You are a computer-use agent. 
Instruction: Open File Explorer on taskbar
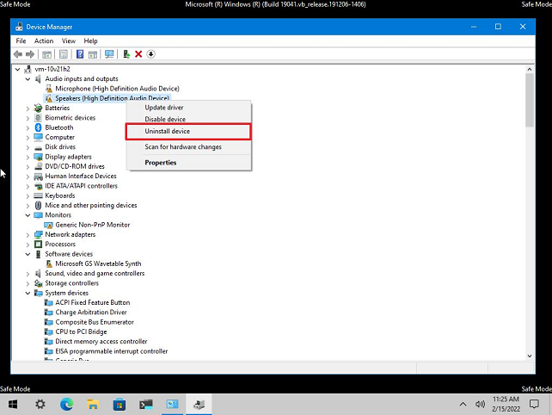[93, 405]
